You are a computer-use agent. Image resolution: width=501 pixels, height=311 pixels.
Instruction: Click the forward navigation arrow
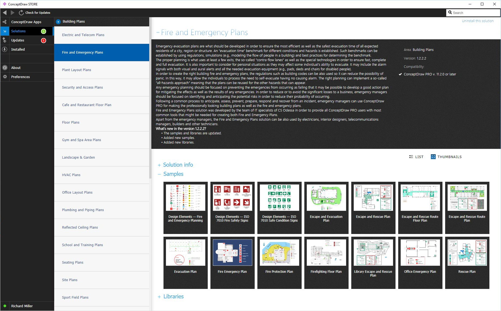coord(12,13)
